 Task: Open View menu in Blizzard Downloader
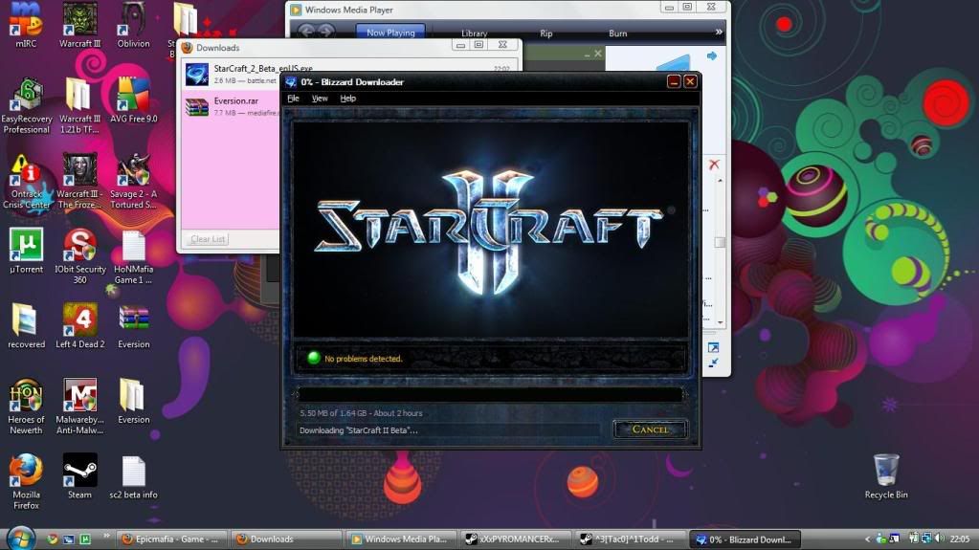pos(320,98)
